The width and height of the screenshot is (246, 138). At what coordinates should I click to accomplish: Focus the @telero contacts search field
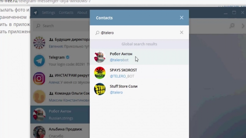pyautogui.click(x=139, y=33)
